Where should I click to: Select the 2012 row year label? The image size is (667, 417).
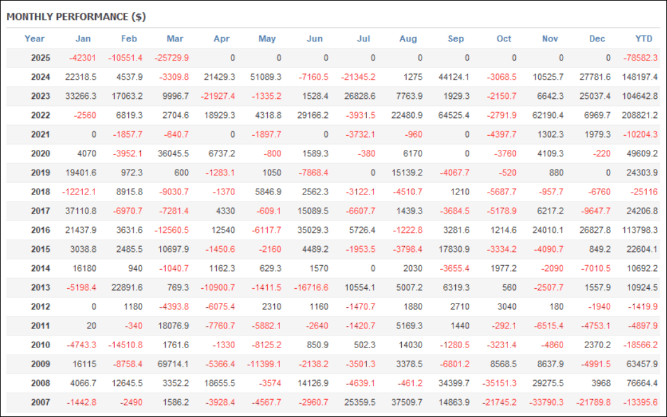tap(40, 307)
